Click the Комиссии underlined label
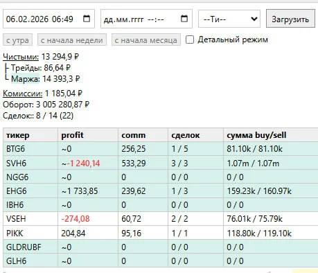The image size is (318, 273). [x=23, y=94]
